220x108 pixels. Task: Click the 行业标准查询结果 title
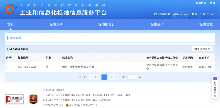point(18,49)
